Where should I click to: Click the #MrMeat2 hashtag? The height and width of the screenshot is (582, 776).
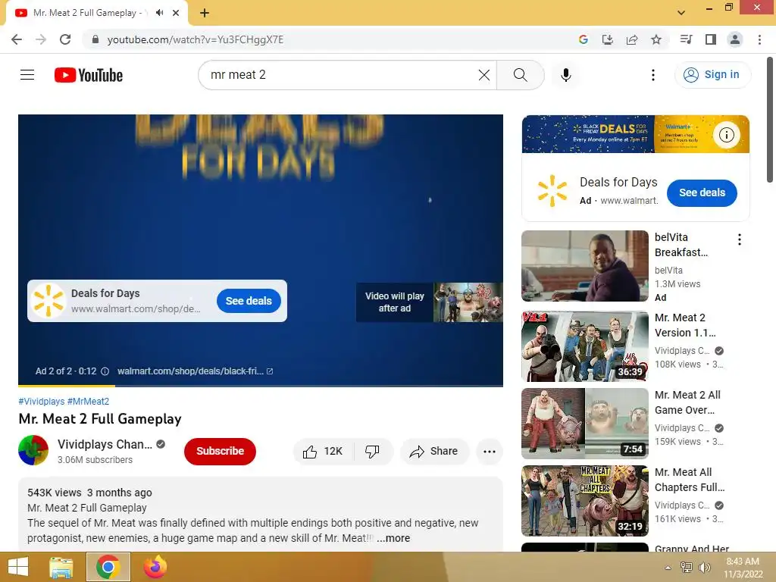[88, 402]
